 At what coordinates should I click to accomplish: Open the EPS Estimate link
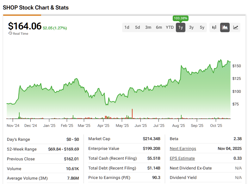pyautogui.click(x=182, y=158)
